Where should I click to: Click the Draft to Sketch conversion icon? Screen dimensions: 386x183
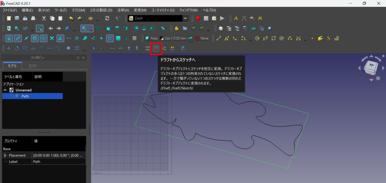pos(156,49)
